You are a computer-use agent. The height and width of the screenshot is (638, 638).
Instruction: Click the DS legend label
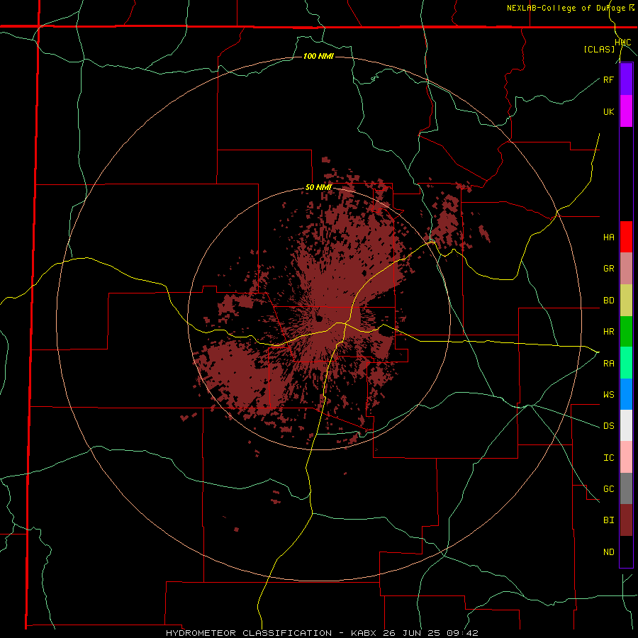pyautogui.click(x=608, y=426)
